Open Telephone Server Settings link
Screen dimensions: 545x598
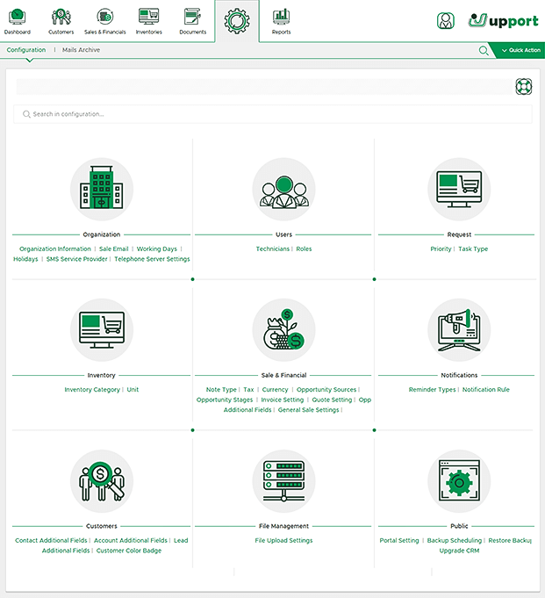[x=152, y=259]
